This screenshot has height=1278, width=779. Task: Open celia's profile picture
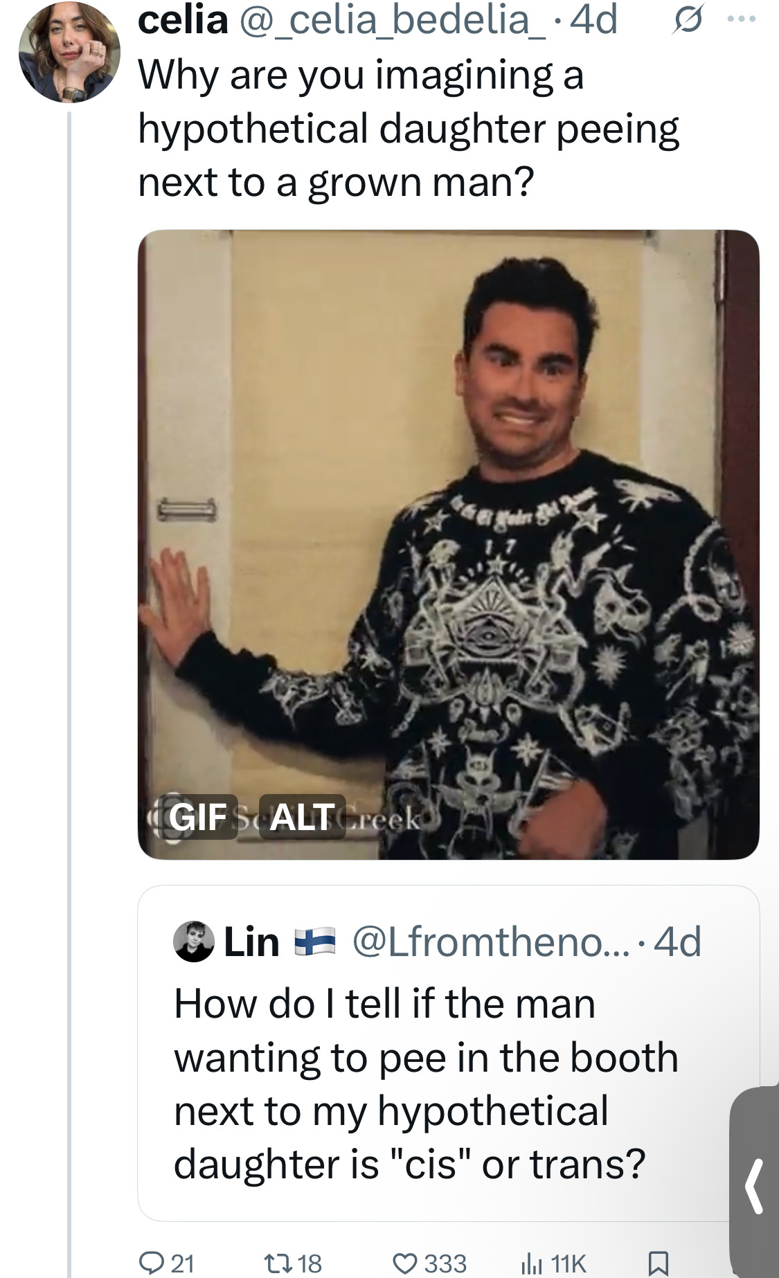(69, 52)
